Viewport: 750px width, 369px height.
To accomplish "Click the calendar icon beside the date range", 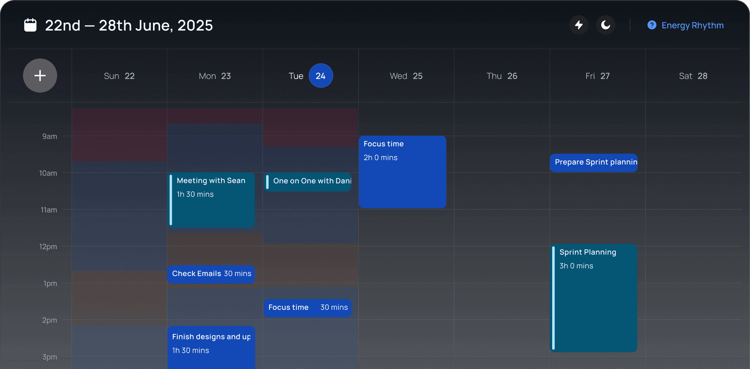I will 30,25.
